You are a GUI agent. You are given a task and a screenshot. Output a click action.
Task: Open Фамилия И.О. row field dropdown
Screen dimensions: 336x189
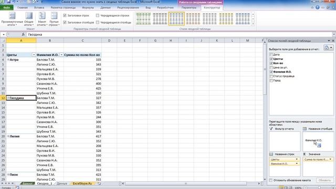pos(297,164)
